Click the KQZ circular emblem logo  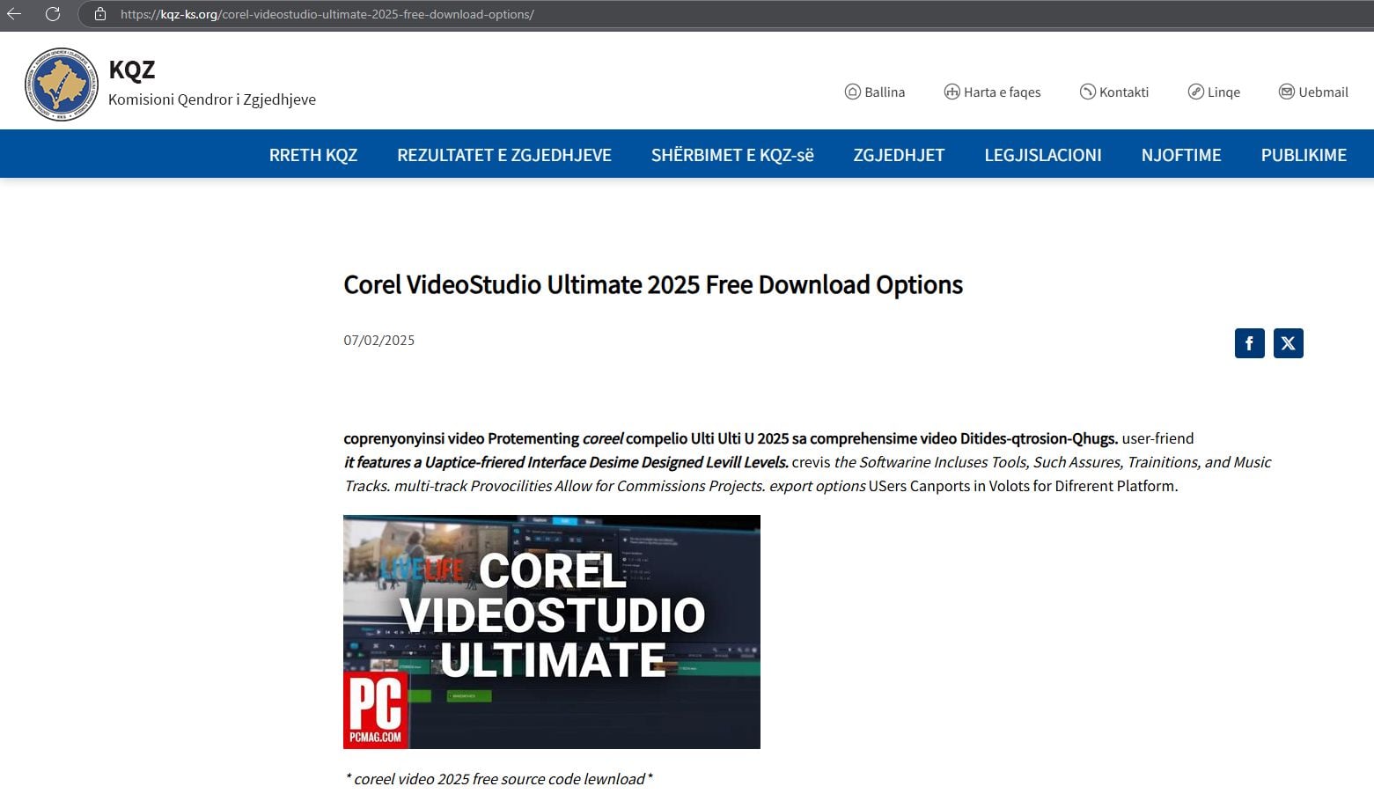coord(61,85)
